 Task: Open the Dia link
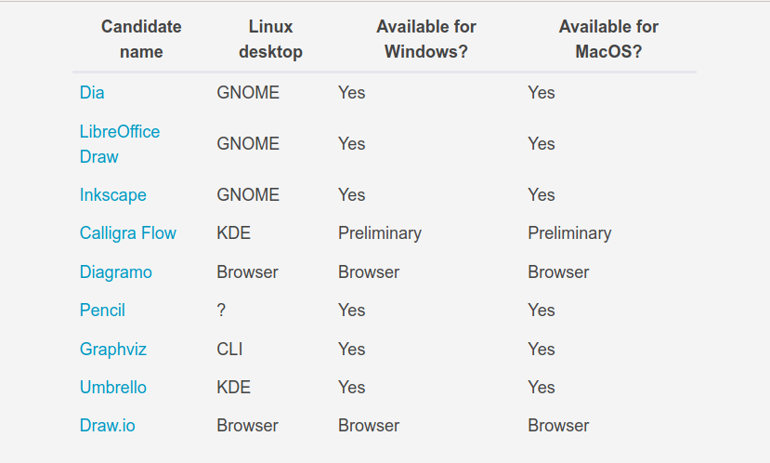tap(92, 92)
